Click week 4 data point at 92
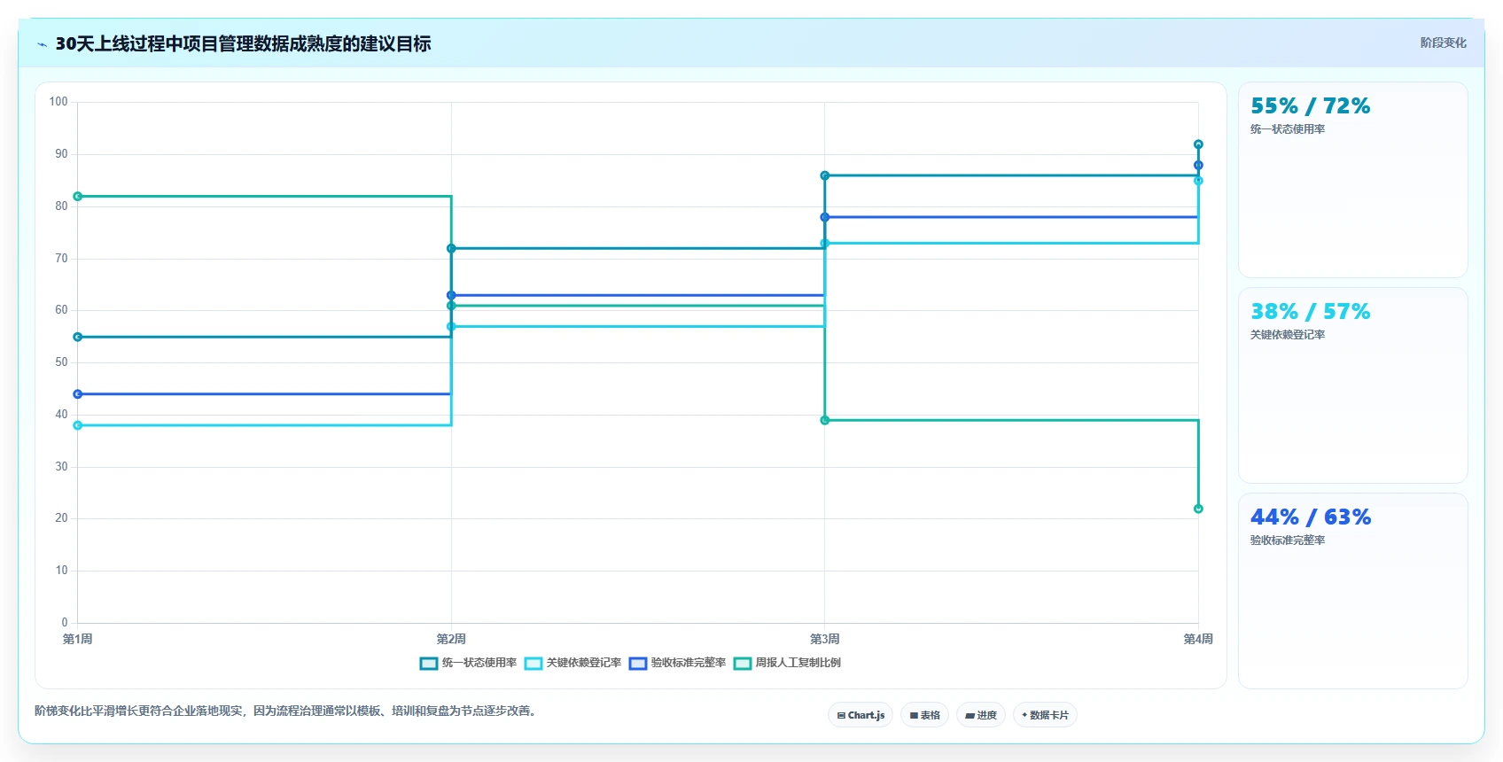The image size is (1503, 762). tap(1198, 144)
